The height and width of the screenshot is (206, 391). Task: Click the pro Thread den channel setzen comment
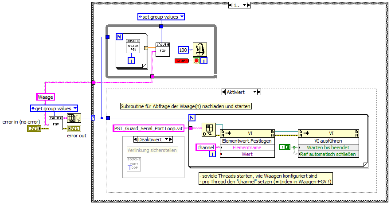[266, 182]
